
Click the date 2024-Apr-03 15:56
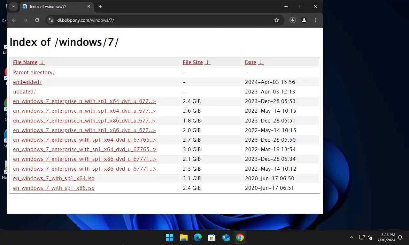point(270,82)
